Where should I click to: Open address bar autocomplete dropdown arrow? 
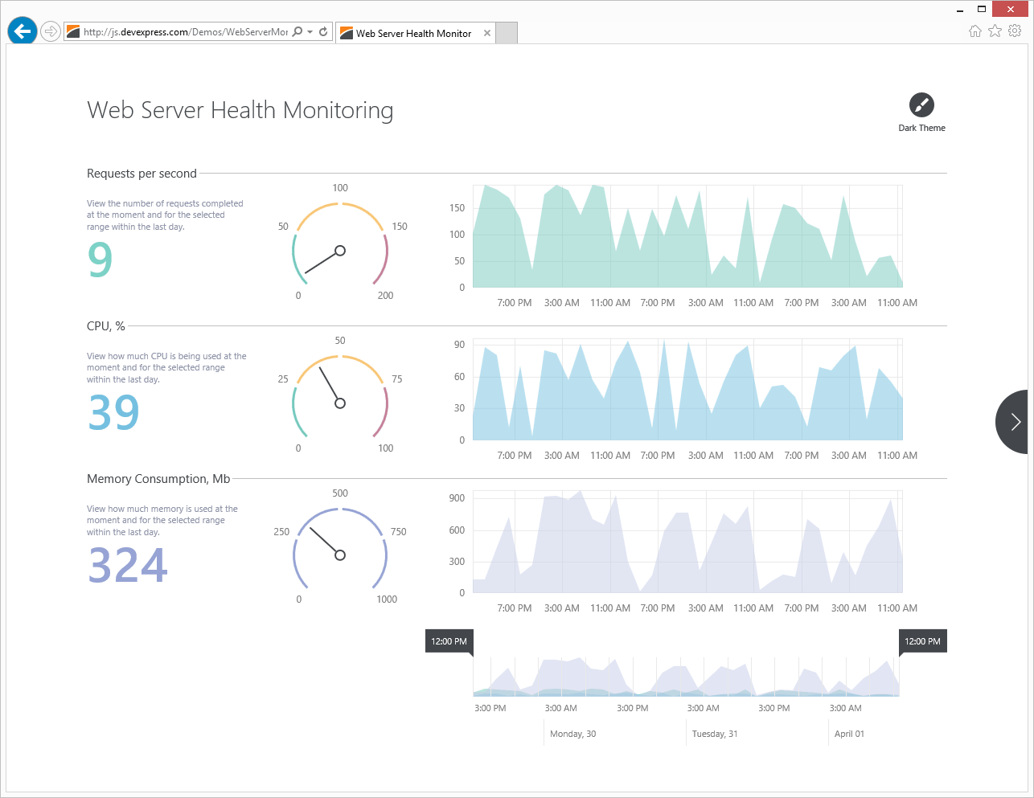click(x=310, y=32)
